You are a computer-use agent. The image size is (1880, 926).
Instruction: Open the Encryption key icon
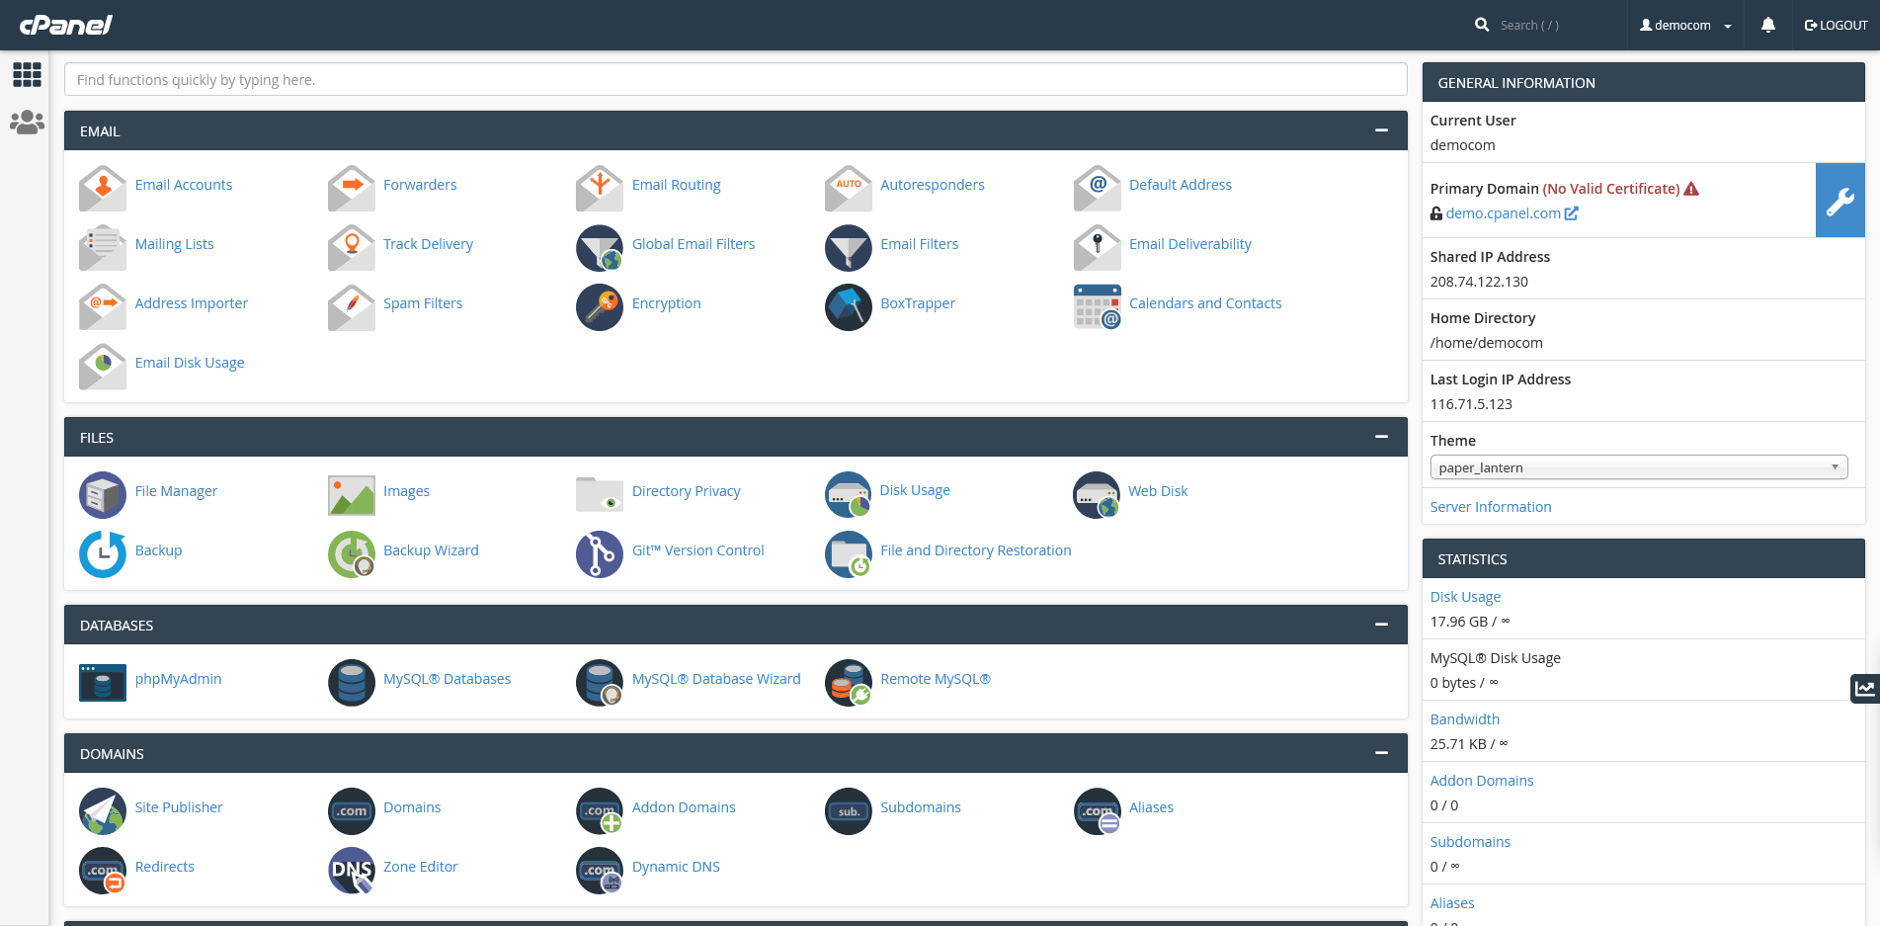click(x=600, y=307)
